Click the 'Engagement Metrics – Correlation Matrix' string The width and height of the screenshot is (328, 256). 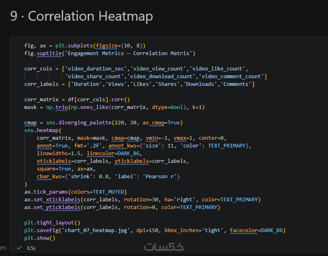click(129, 53)
